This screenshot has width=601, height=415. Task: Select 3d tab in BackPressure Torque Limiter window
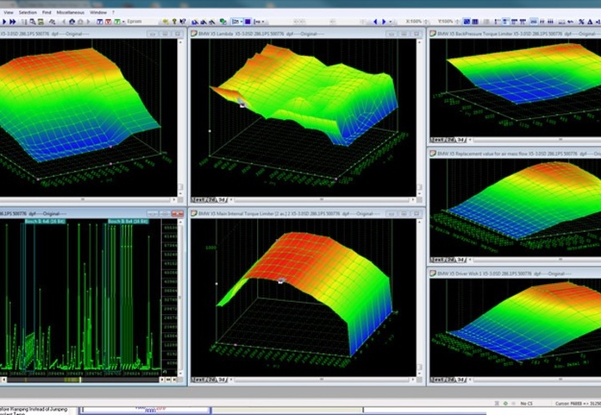(461, 140)
